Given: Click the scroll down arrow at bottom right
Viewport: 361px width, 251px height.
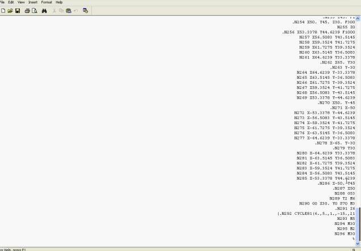Looking at the screenshot, I should pos(358,244).
